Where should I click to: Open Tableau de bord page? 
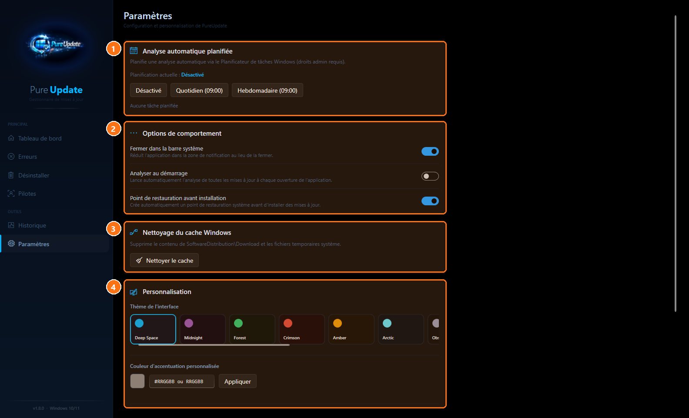(x=55, y=138)
